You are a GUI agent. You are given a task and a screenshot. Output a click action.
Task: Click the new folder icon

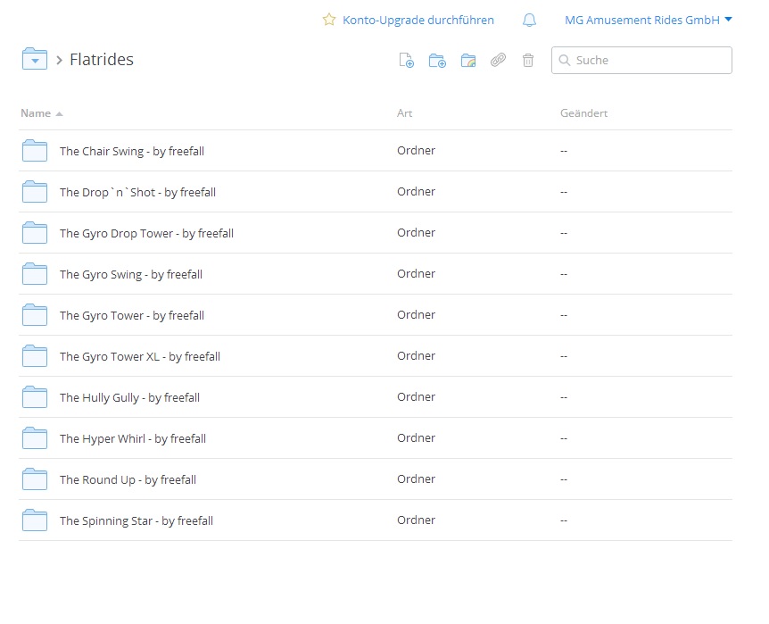coord(437,61)
